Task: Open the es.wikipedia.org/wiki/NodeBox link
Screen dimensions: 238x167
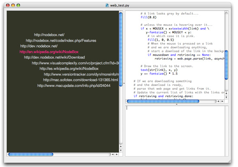Action: tap(69, 69)
